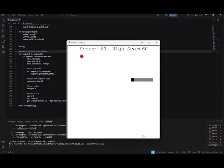Click the PC breadcrumb segment

[19, 23]
